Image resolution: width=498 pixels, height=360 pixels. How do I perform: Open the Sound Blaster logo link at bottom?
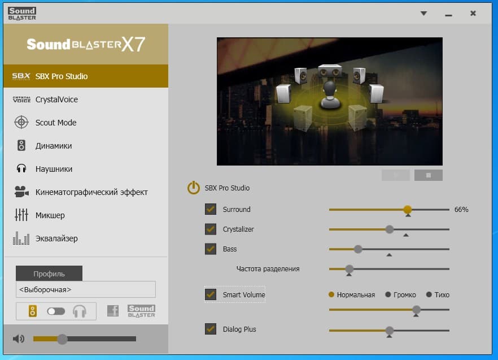(141, 311)
